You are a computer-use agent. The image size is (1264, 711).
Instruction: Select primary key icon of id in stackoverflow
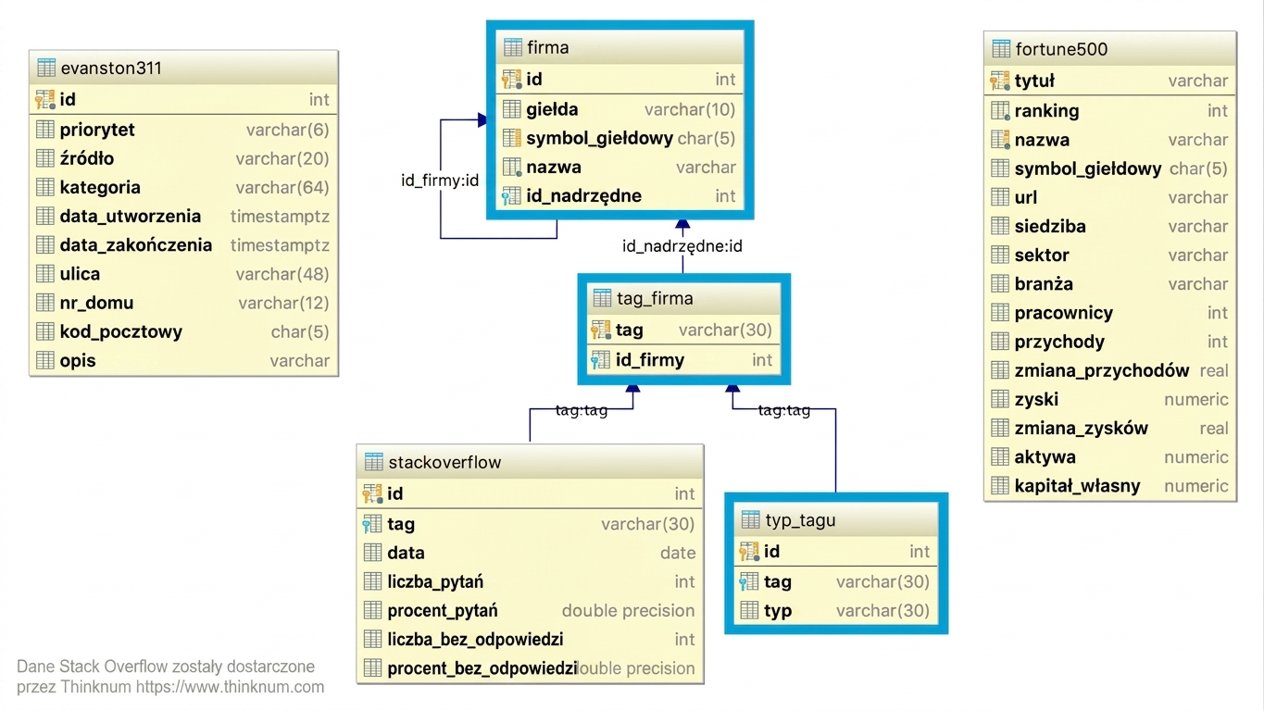coord(373,493)
